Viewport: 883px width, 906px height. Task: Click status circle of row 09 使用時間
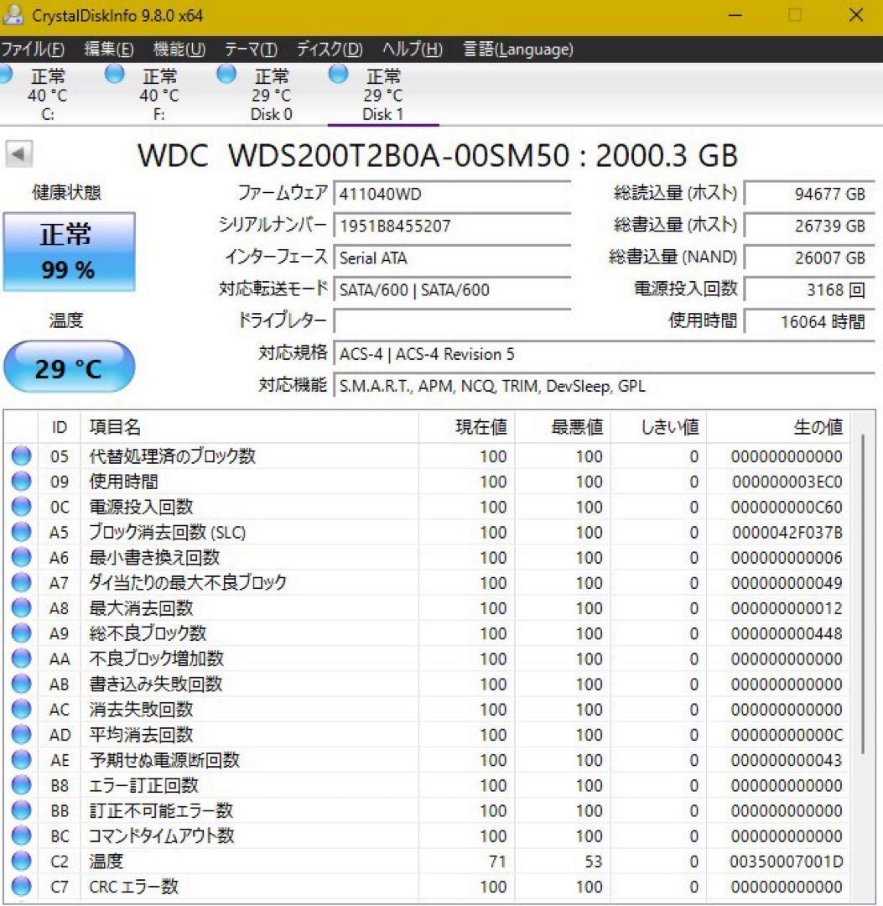[x=21, y=482]
